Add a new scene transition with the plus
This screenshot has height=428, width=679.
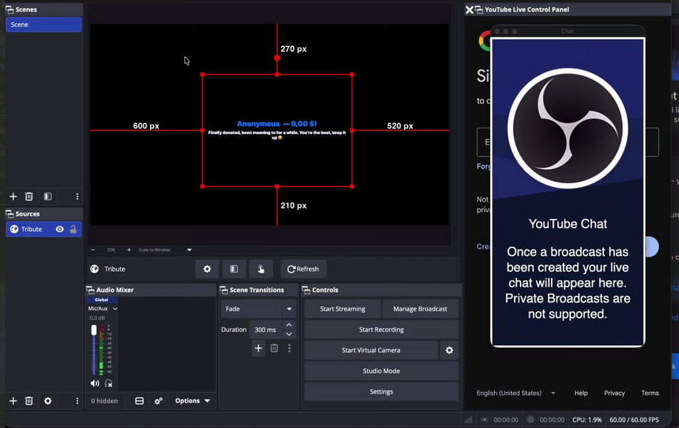pos(258,348)
